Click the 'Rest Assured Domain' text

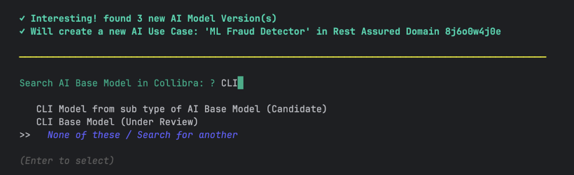[x=386, y=32]
